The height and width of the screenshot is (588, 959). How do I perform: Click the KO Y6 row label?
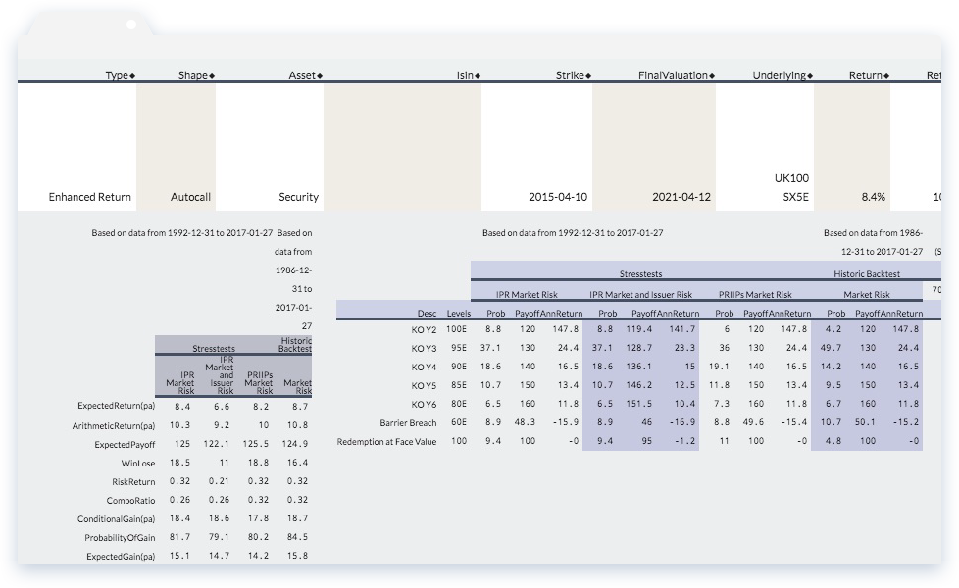[424, 404]
